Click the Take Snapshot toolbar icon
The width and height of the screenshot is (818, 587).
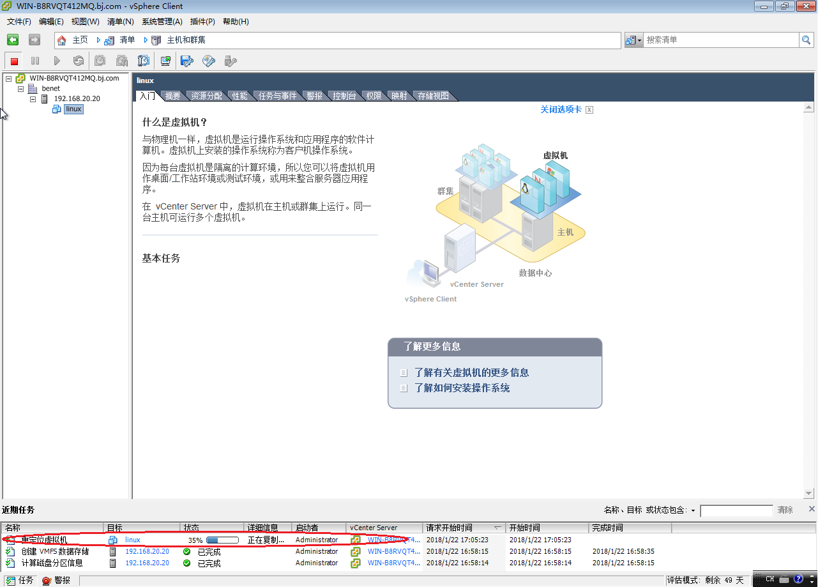click(100, 61)
